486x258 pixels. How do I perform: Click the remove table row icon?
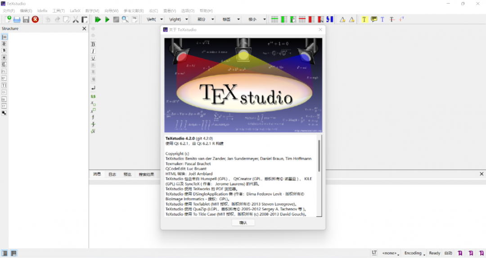click(302, 19)
